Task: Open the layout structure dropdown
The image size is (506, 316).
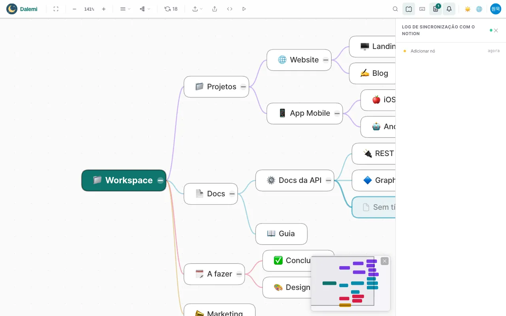Action: point(145,9)
